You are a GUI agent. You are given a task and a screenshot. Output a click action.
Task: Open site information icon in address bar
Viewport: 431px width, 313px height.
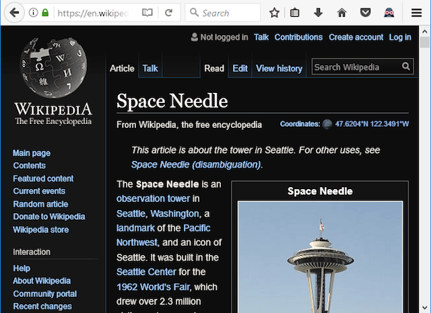(33, 13)
